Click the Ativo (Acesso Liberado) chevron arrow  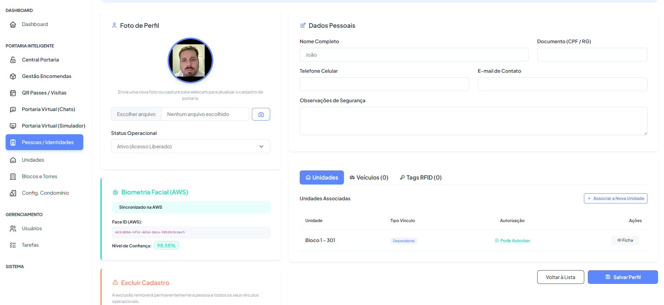point(261,147)
